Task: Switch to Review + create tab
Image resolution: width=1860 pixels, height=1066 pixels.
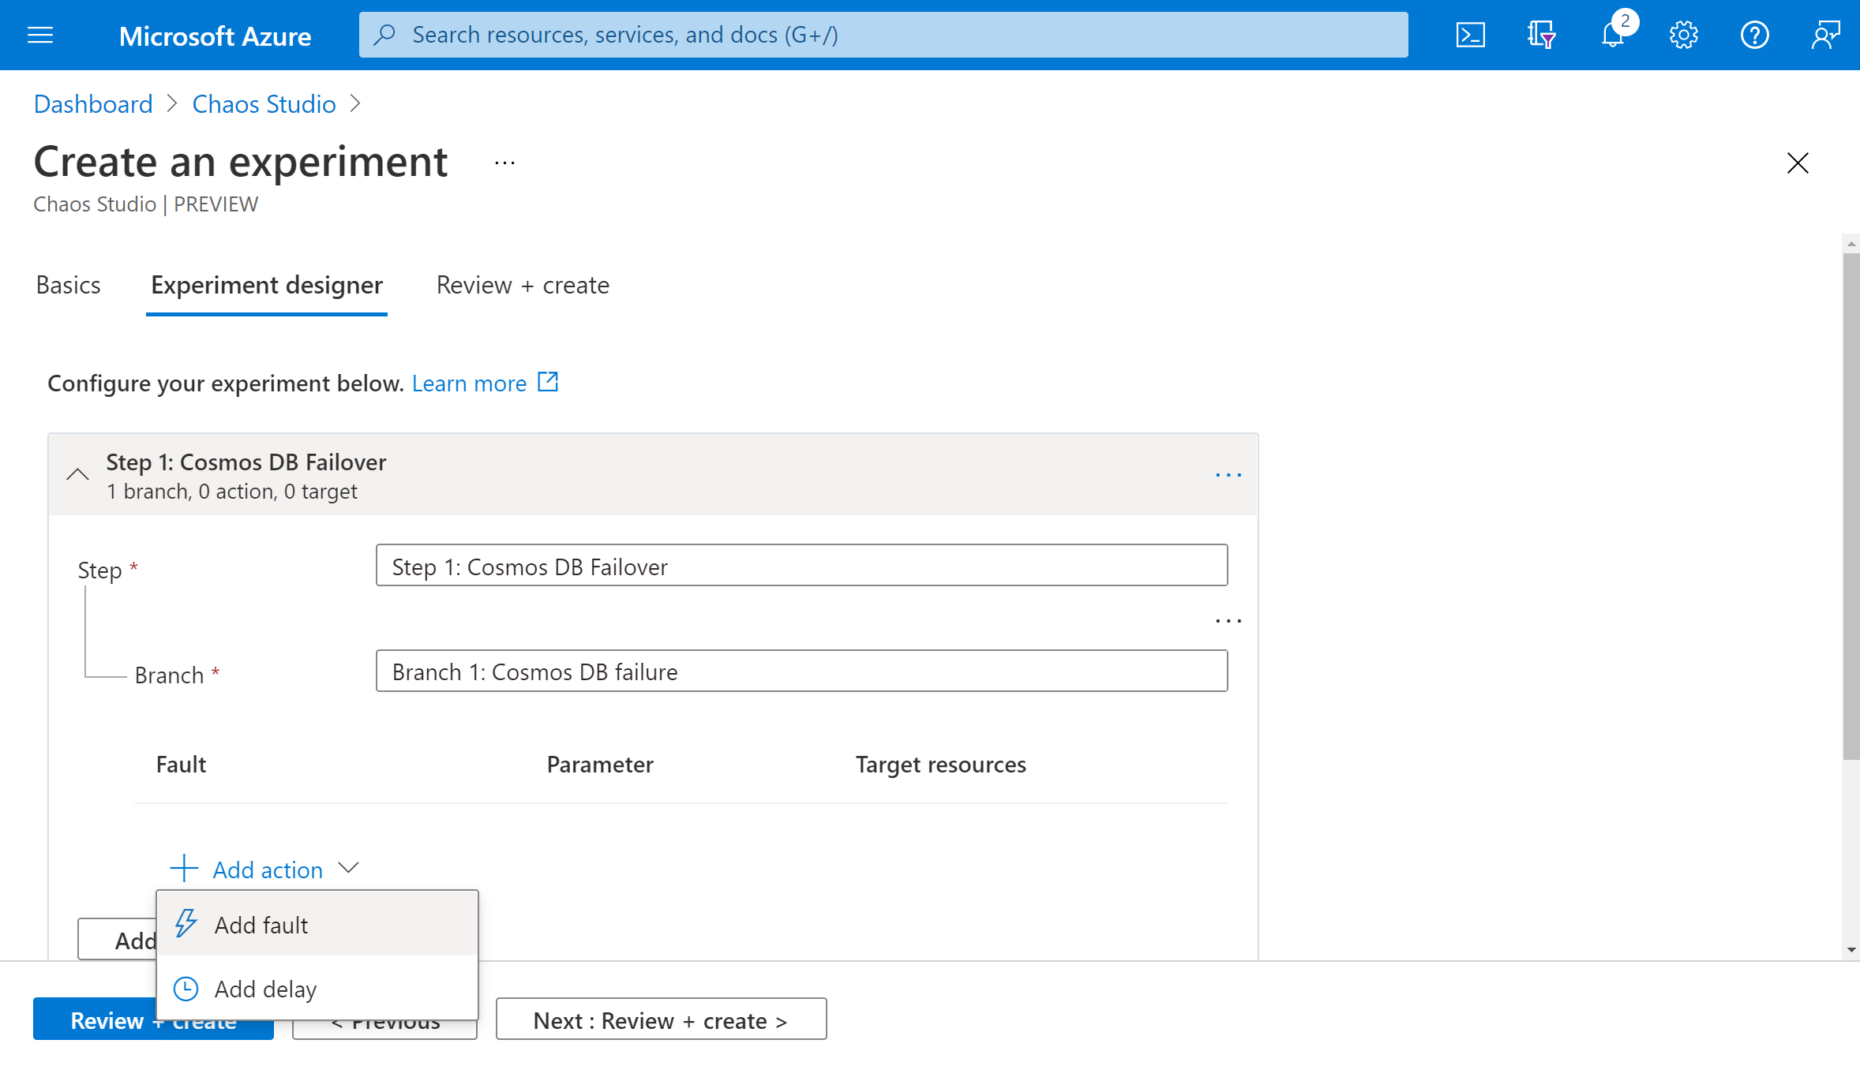Action: 523,285
